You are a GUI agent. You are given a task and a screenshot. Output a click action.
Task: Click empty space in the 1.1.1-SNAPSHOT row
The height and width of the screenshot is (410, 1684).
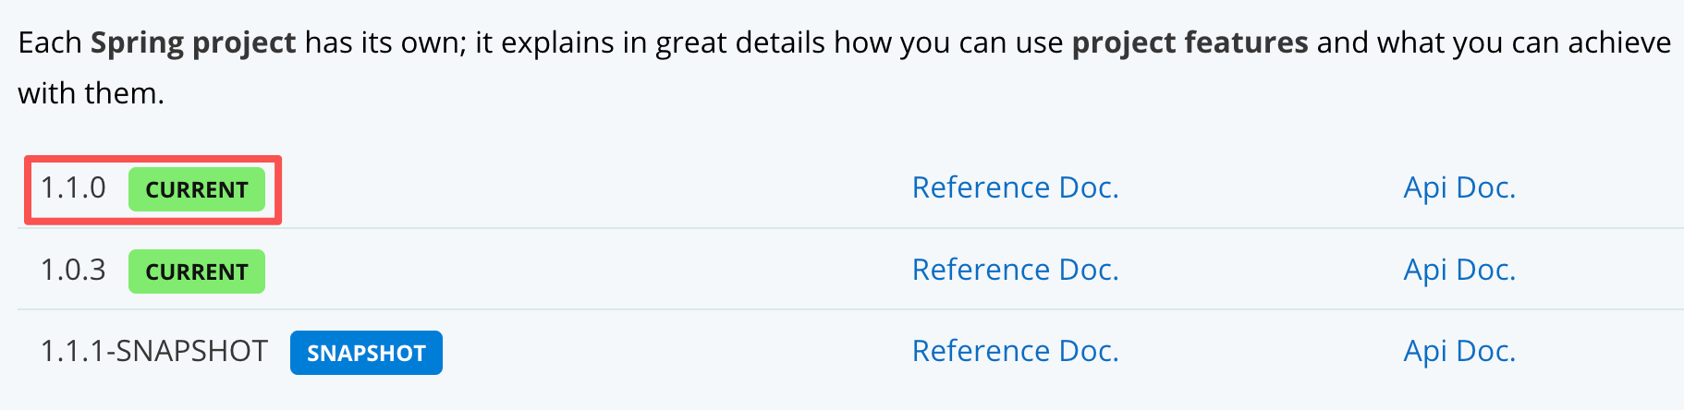tap(675, 351)
